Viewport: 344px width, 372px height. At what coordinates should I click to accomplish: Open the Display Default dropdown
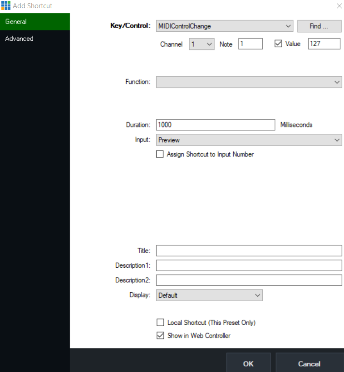pyautogui.click(x=209, y=295)
